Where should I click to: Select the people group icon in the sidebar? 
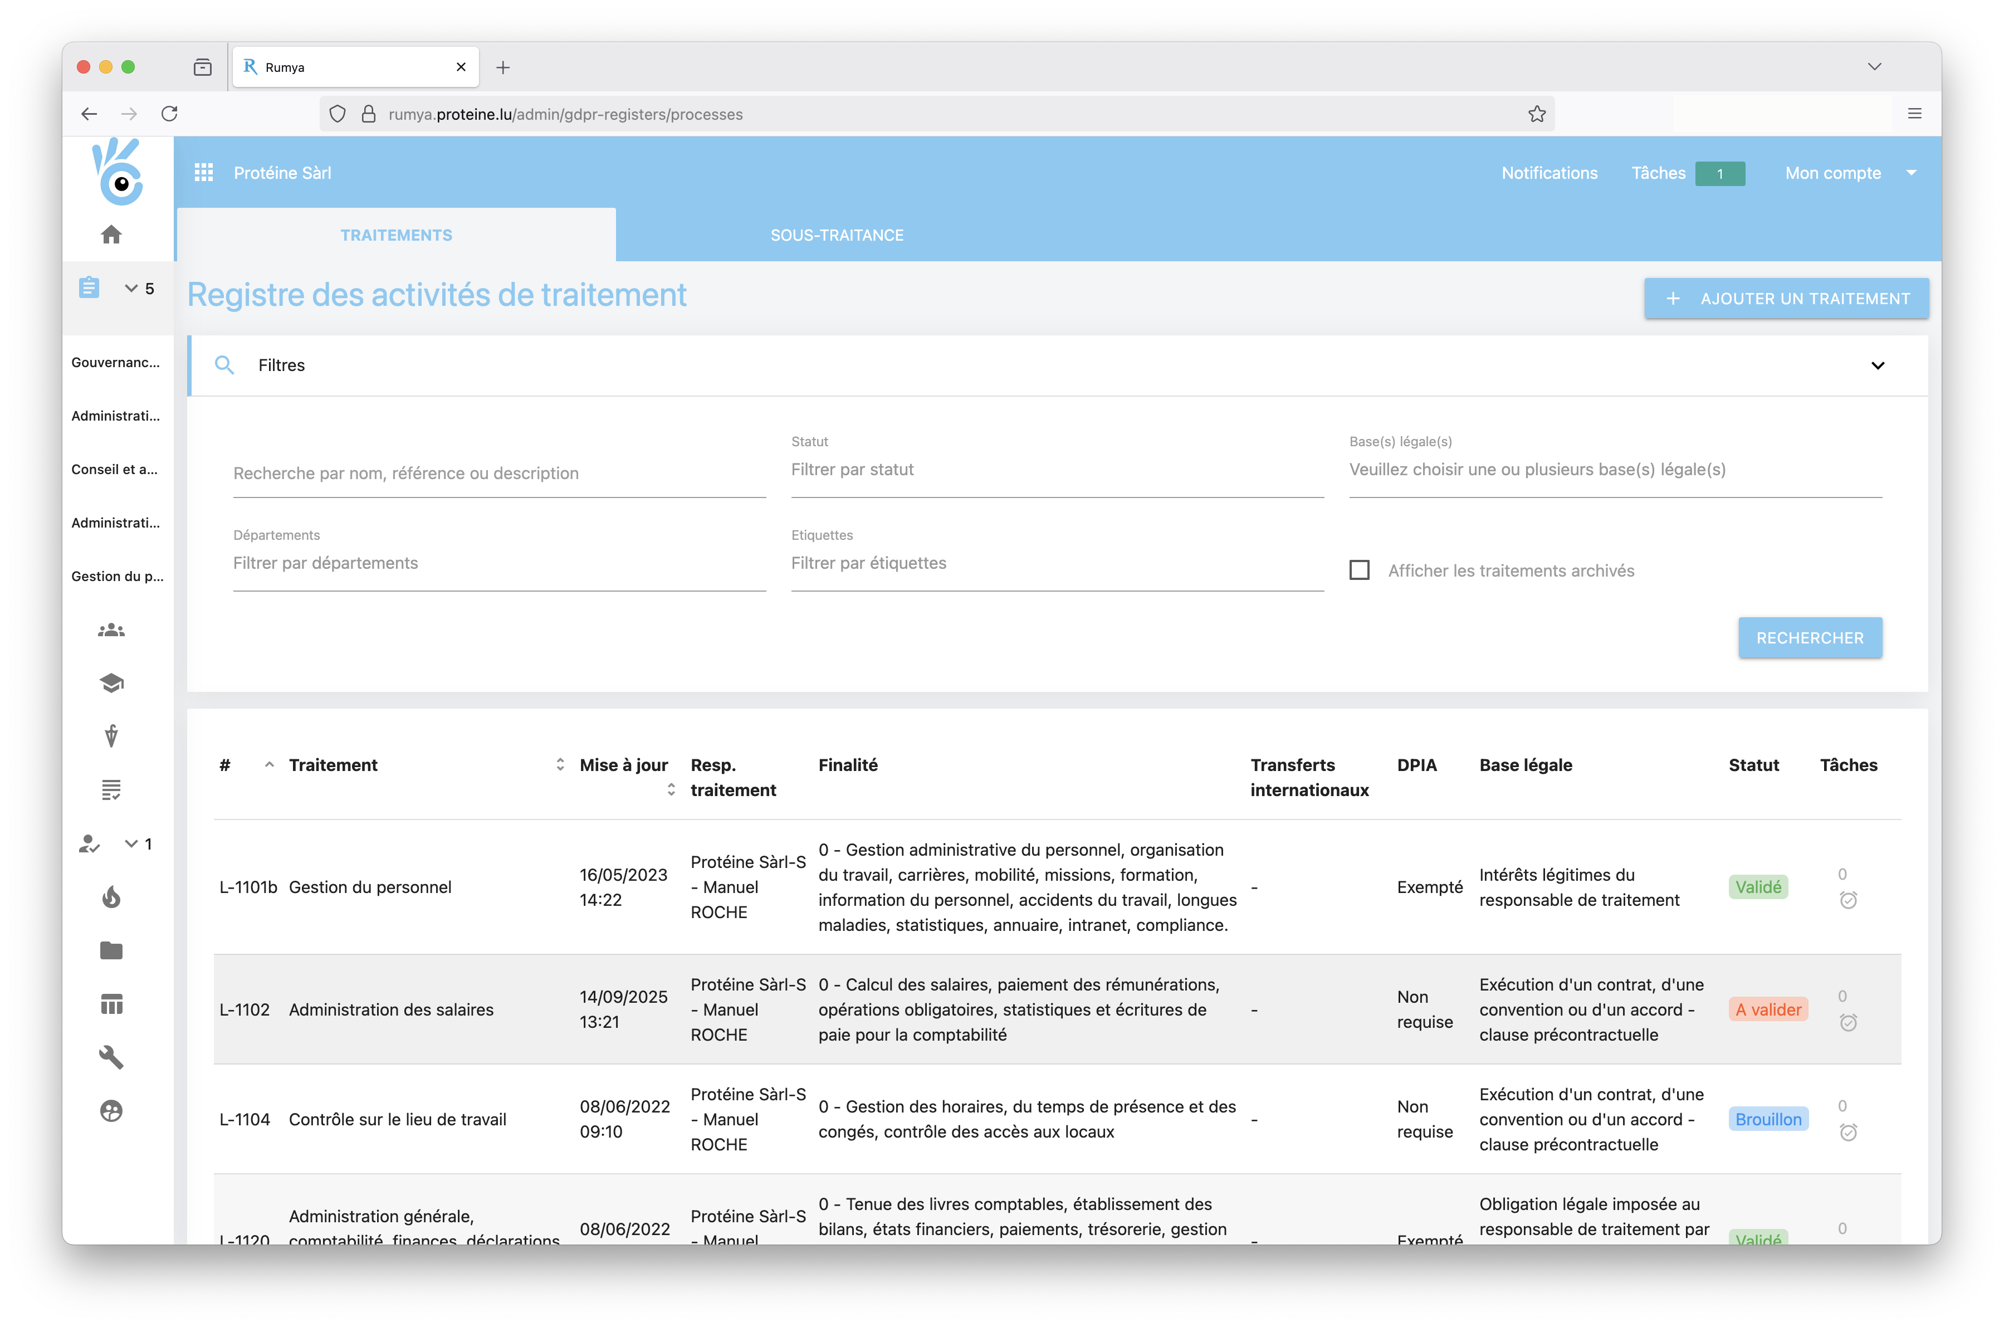[x=111, y=630]
